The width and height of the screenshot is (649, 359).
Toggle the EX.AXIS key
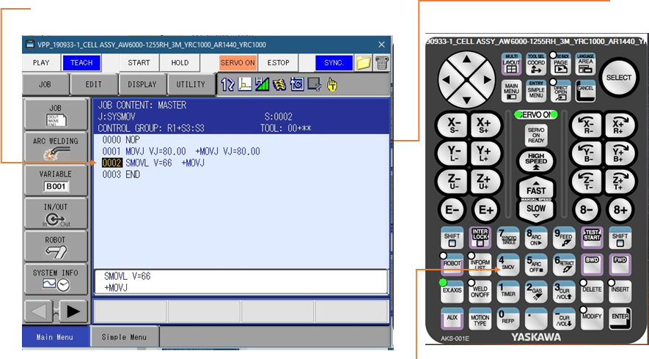452,292
